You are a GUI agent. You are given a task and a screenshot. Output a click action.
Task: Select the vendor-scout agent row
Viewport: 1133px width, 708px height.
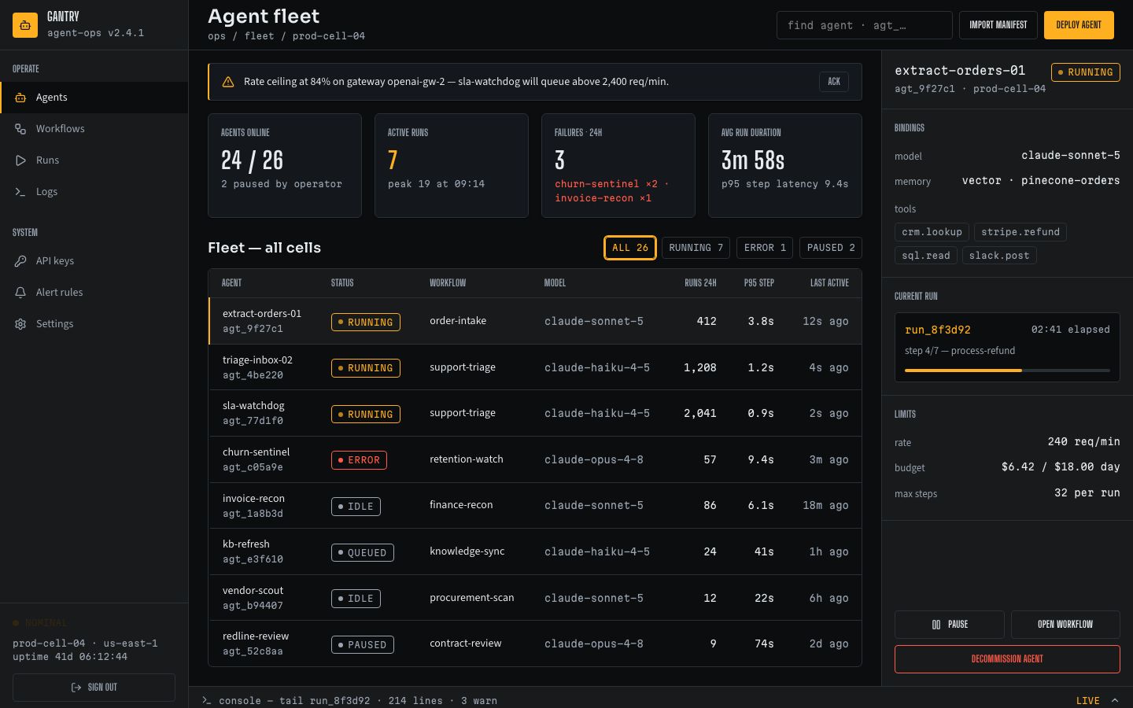pos(535,598)
